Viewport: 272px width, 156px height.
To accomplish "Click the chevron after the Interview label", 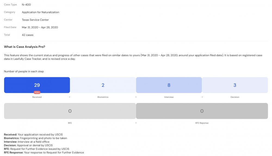I will tap(202, 97).
